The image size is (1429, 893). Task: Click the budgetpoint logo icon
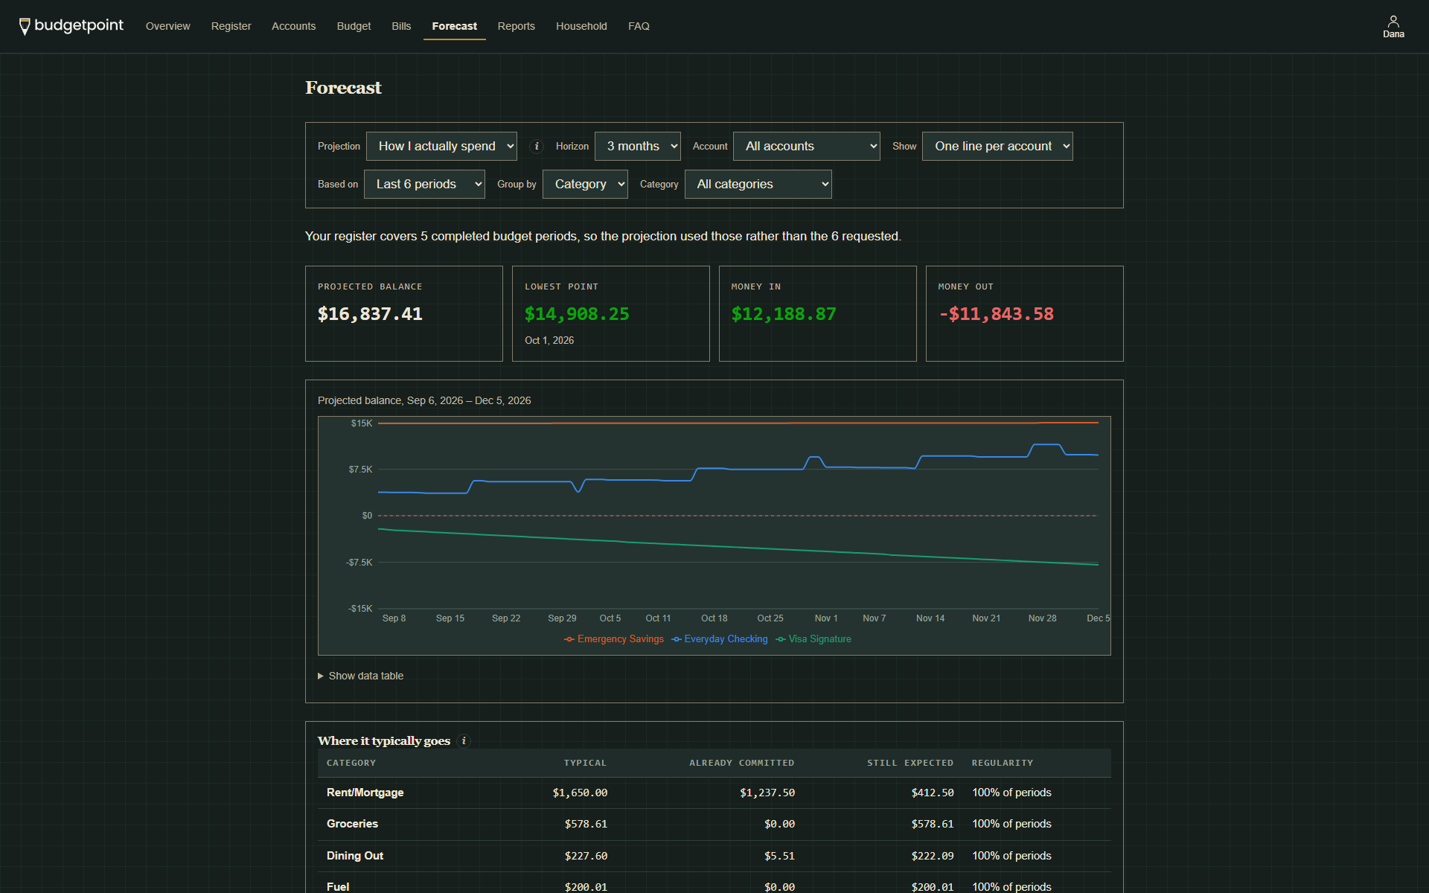[x=25, y=26]
